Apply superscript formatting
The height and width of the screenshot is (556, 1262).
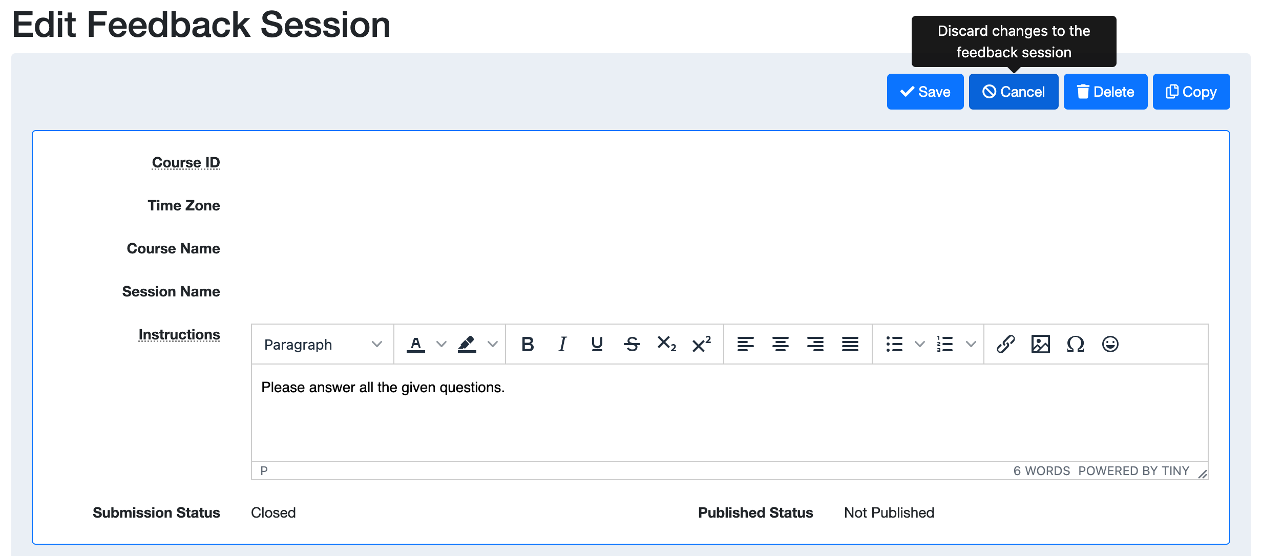click(x=702, y=345)
